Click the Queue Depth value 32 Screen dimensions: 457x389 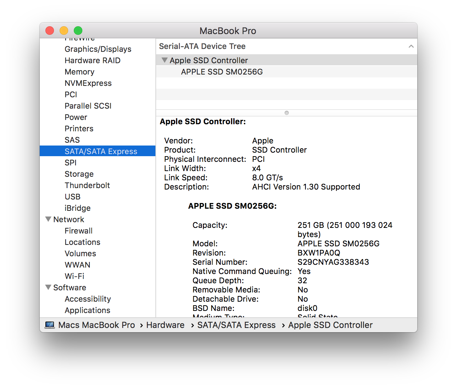302,280
